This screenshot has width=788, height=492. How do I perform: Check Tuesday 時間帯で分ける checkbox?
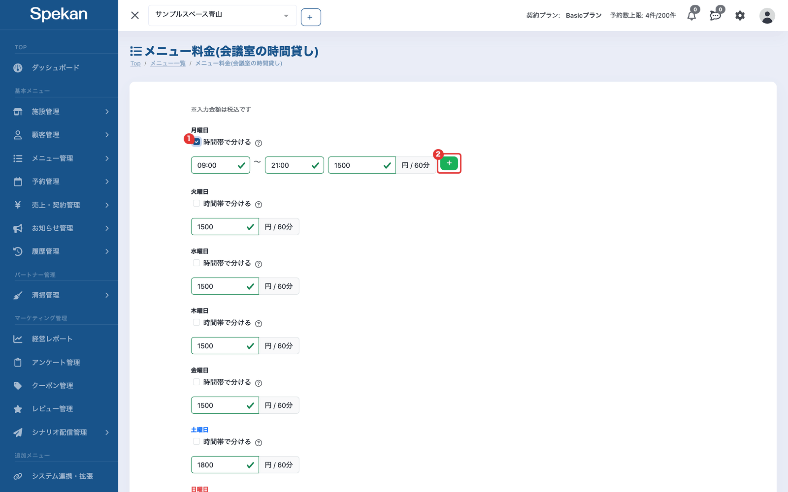click(197, 203)
